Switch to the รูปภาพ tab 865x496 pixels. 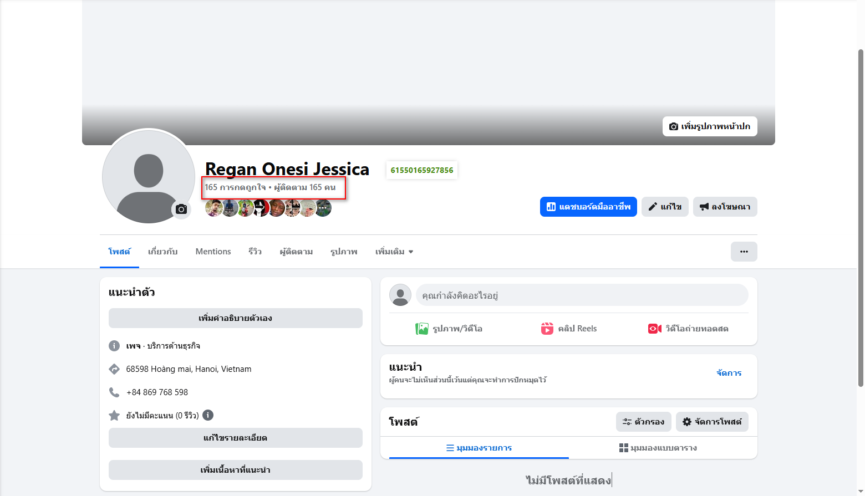pos(344,252)
